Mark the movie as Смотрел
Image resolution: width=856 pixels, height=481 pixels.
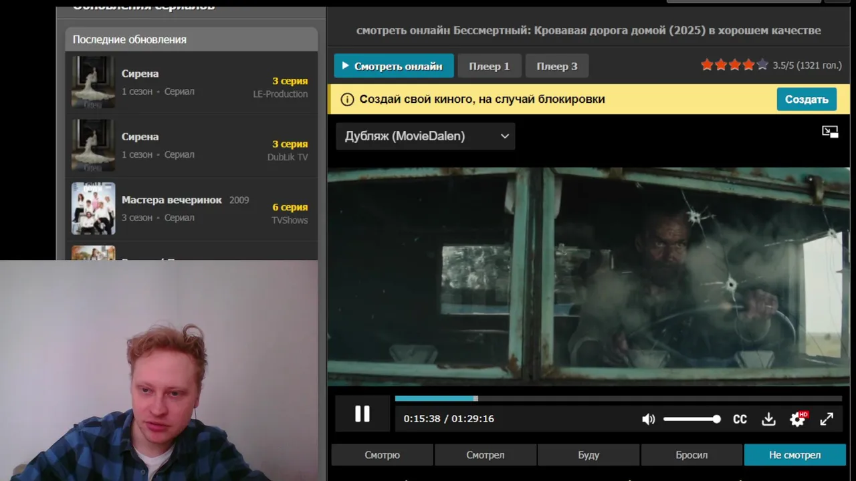pyautogui.click(x=486, y=455)
